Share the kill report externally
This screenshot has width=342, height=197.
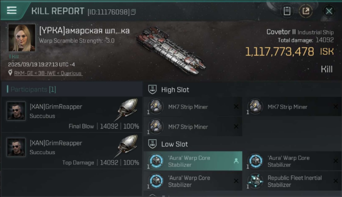306,11
